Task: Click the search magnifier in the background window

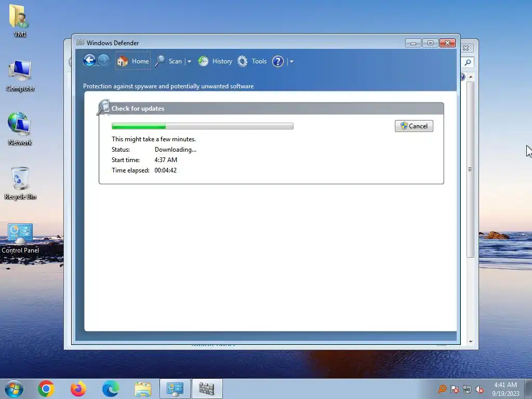Action: click(468, 62)
